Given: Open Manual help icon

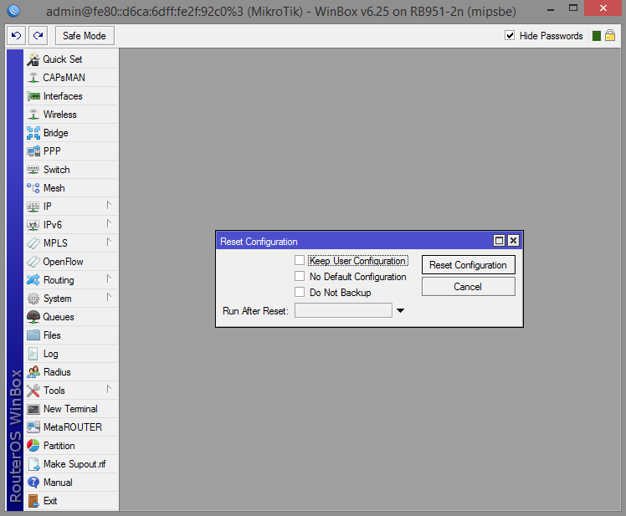Looking at the screenshot, I should click(33, 483).
